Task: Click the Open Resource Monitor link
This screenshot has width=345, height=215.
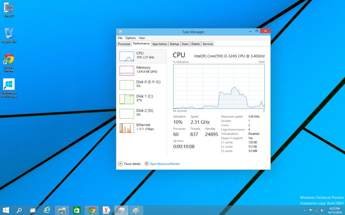Action: coord(164,164)
